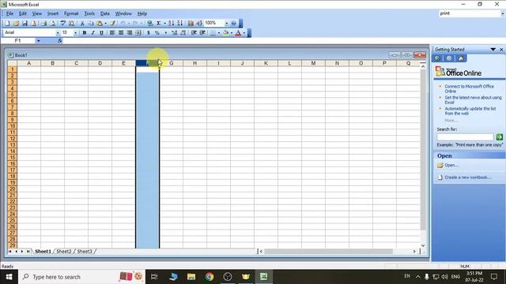
Task: Click the Search for input field
Action: [x=465, y=137]
